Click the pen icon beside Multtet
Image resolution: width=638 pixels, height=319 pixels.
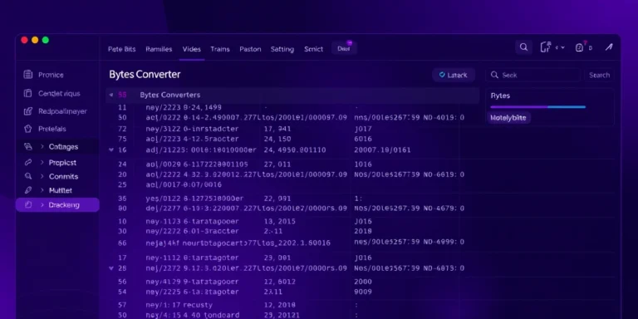pos(27,190)
